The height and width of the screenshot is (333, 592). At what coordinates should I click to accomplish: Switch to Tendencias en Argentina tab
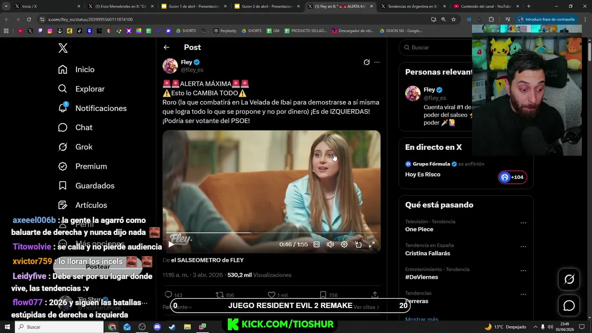click(x=413, y=6)
